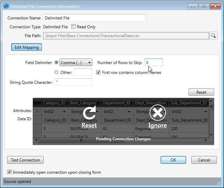Maximize the Delimited File Connection window
The image size is (224, 188).
click(x=204, y=6)
